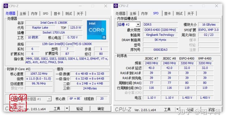226x121 pixels.
Task: Expand the 处理器 #1 selection dropdown
Action: 49,99
